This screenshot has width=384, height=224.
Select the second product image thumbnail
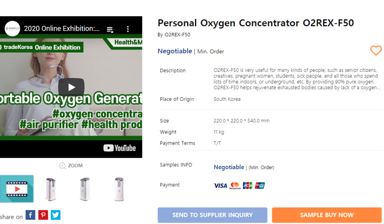[85, 189]
